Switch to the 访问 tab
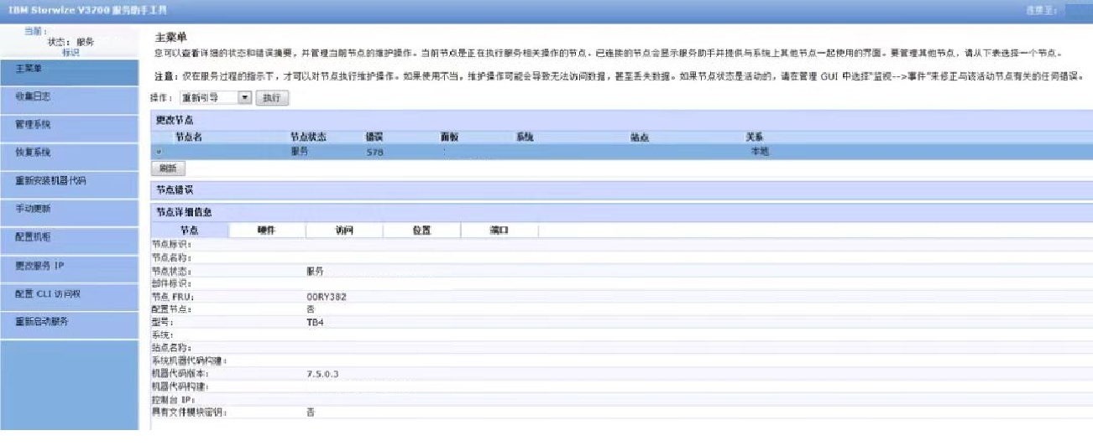This screenshot has width=1093, height=446. 343,231
